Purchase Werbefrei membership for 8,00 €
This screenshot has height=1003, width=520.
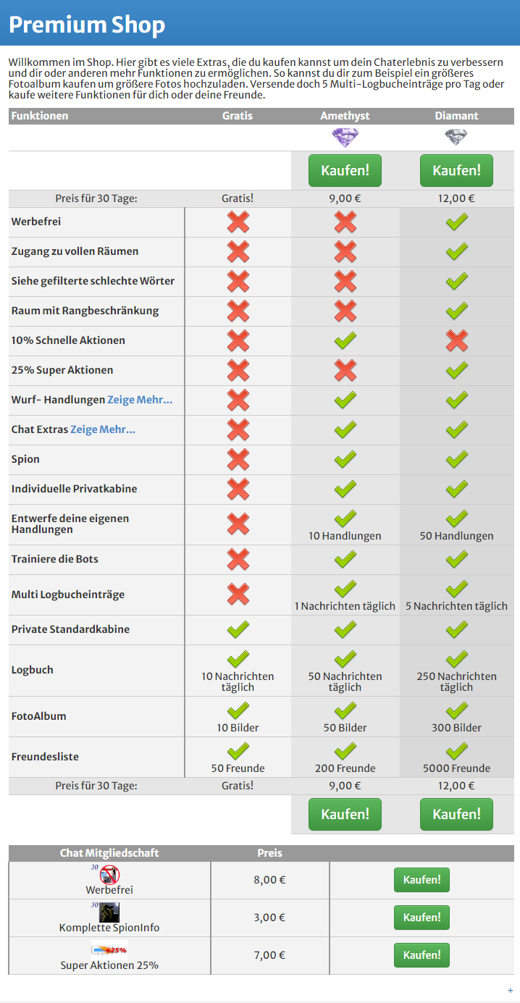(x=422, y=880)
